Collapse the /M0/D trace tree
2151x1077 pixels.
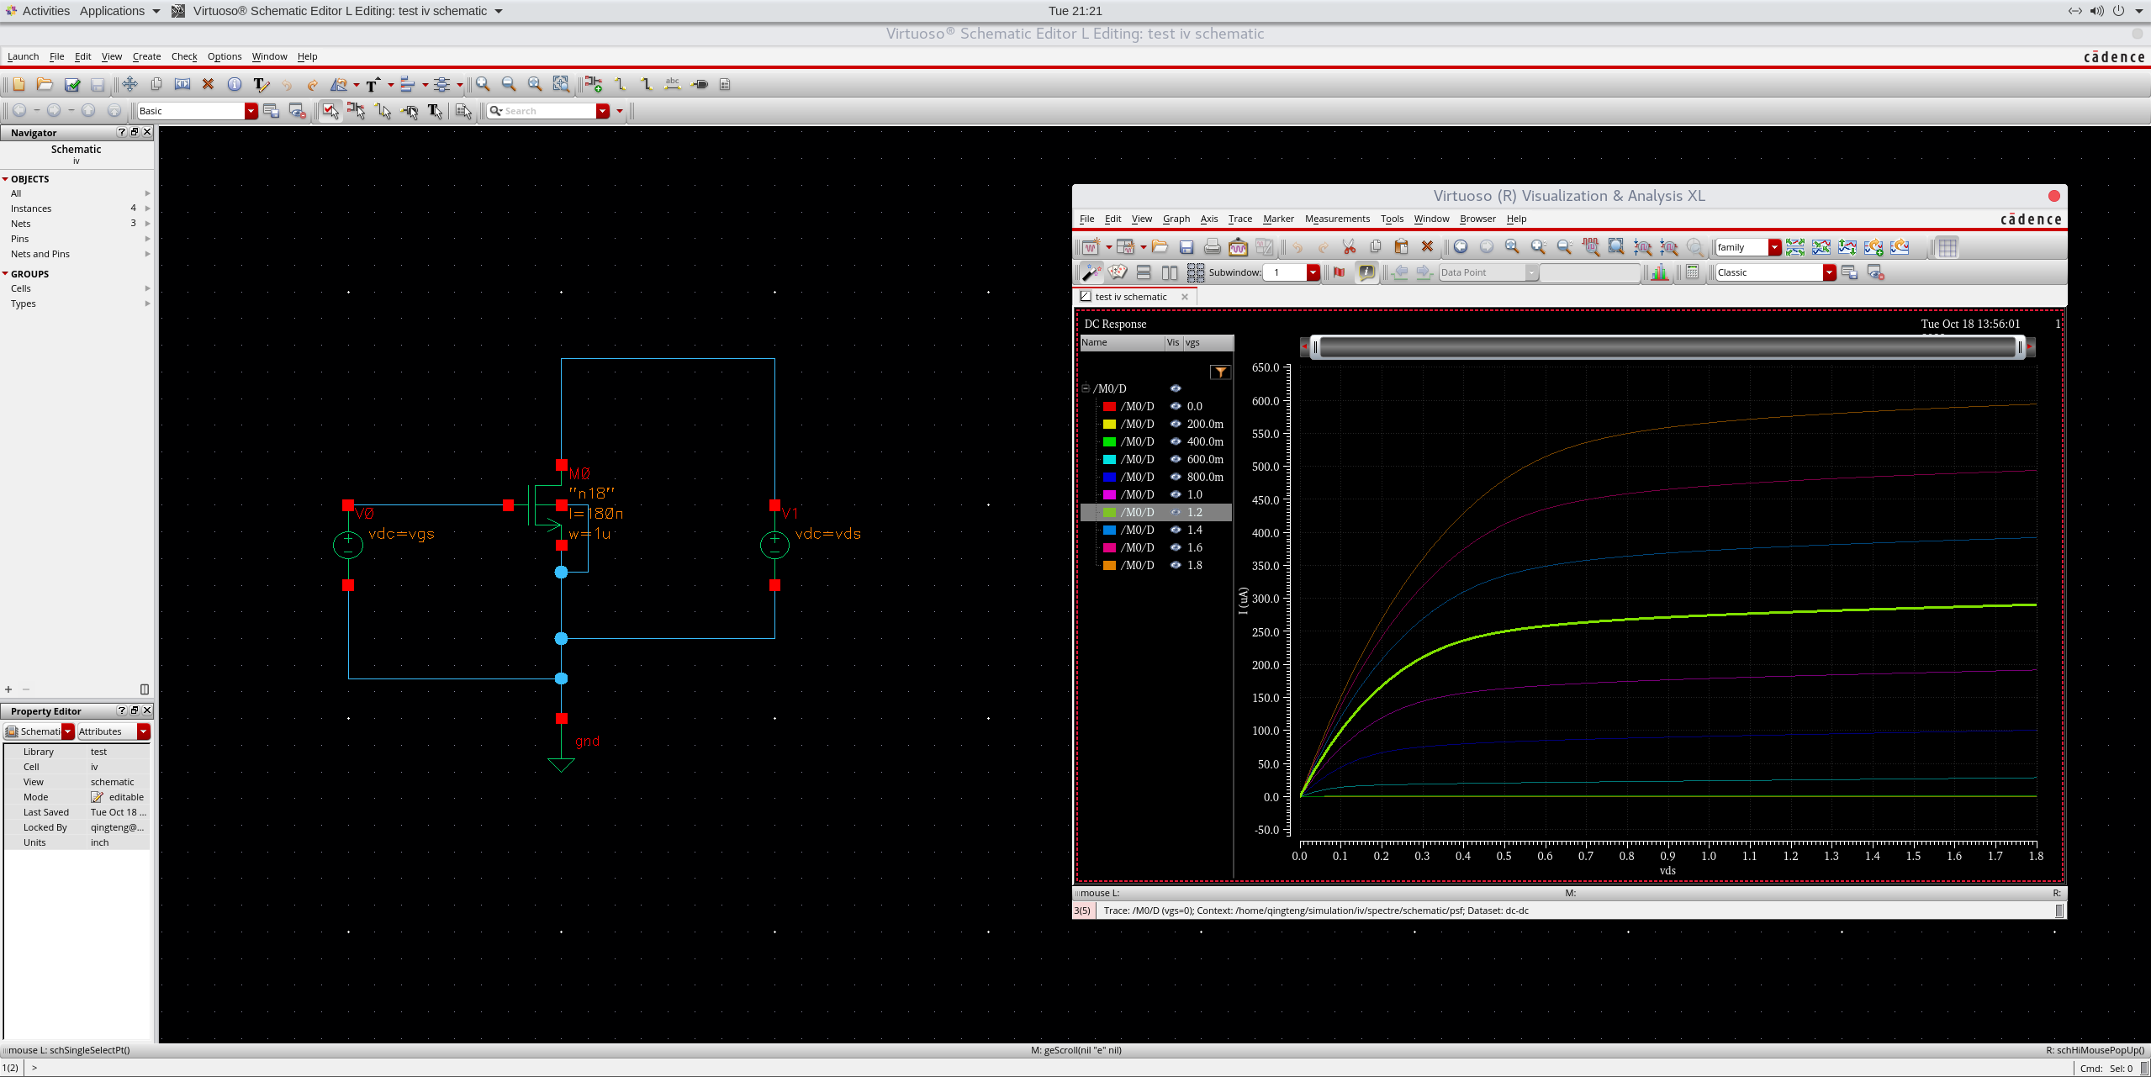click(x=1086, y=388)
